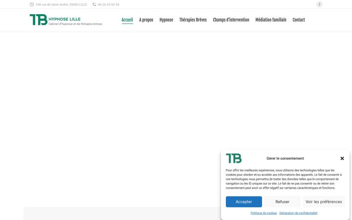Click the Gérer le consentement heading

point(285,158)
